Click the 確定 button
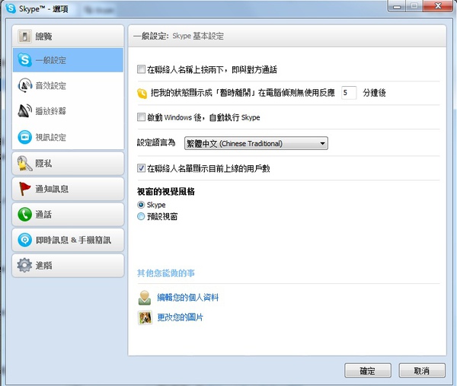457x386 pixels. click(x=368, y=371)
